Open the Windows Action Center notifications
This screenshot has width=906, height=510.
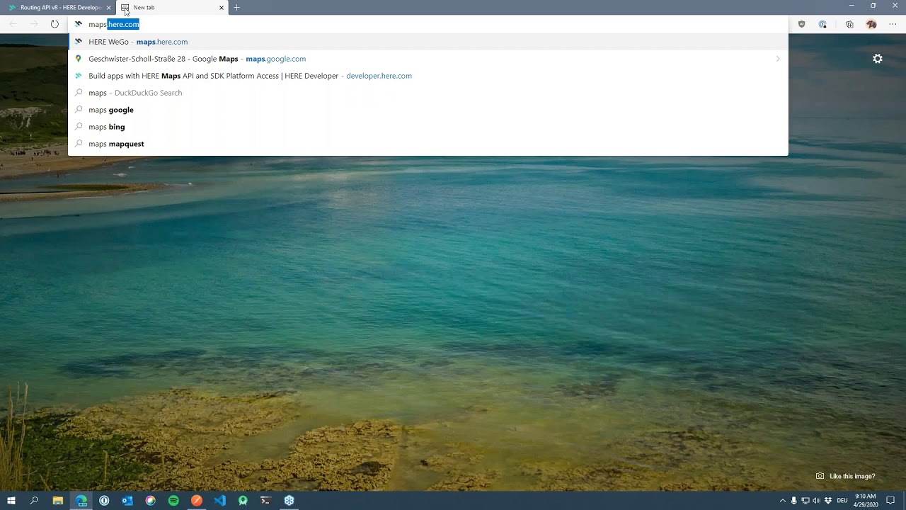890,501
